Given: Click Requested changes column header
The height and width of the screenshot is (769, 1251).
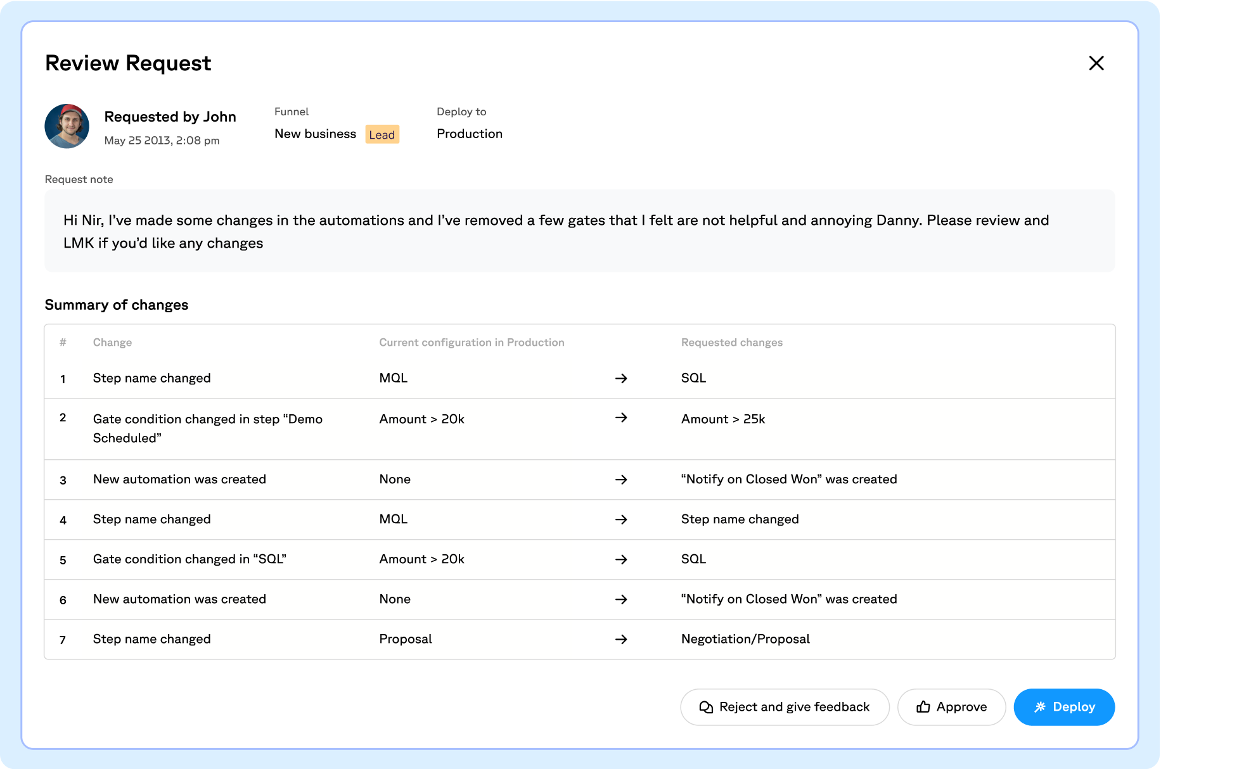Looking at the screenshot, I should coord(731,342).
